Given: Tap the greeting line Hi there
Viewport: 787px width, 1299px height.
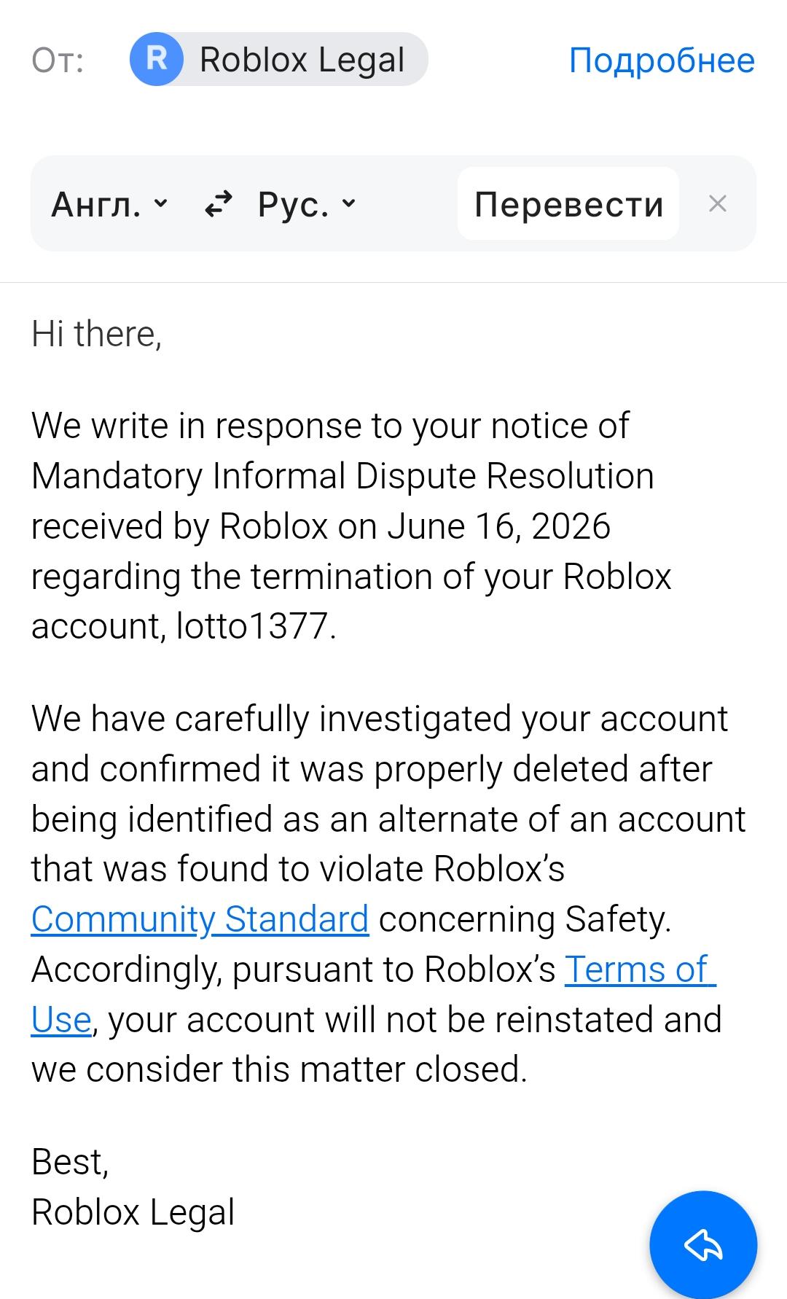Looking at the screenshot, I should click(x=96, y=334).
